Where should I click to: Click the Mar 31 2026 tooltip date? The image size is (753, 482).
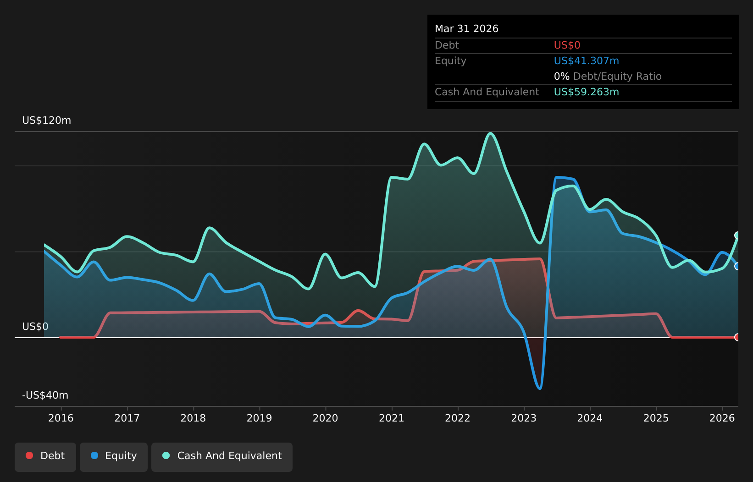(466, 29)
